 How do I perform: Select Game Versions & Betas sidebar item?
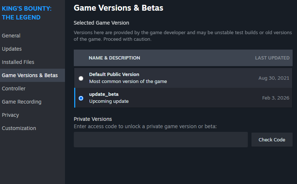click(30, 75)
